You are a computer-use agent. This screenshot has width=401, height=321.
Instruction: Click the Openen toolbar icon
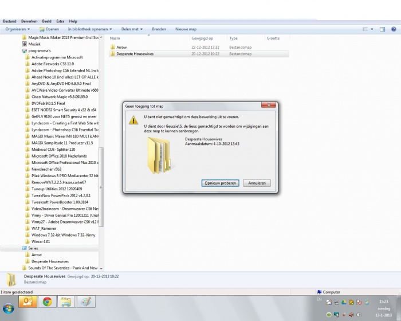click(x=42, y=29)
